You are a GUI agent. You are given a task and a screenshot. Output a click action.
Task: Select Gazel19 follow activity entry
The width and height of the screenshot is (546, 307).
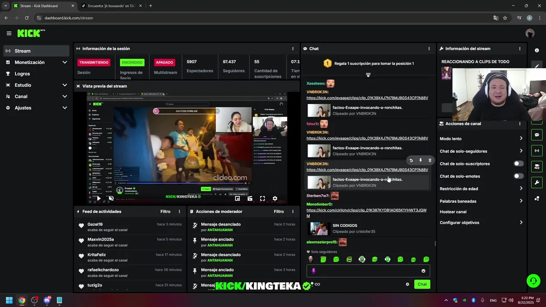(x=130, y=227)
